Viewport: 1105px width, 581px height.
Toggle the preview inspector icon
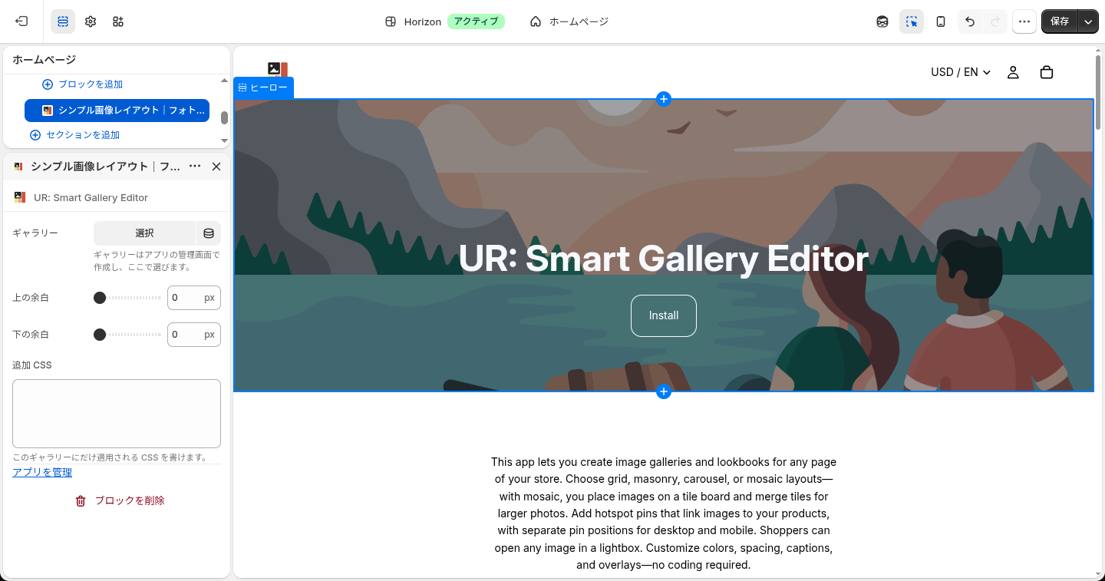[912, 21]
